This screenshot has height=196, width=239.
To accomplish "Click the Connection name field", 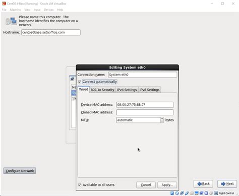I will point(143,75).
